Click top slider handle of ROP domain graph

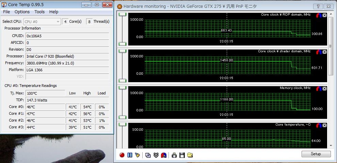coord(123,14)
